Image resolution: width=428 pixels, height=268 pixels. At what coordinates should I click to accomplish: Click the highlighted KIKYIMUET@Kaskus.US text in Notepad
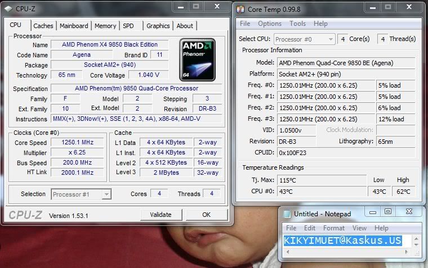tap(342, 240)
